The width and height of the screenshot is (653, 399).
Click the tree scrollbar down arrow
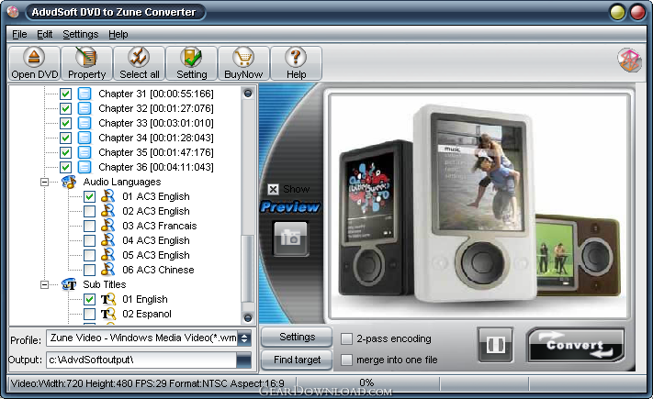coord(248,318)
